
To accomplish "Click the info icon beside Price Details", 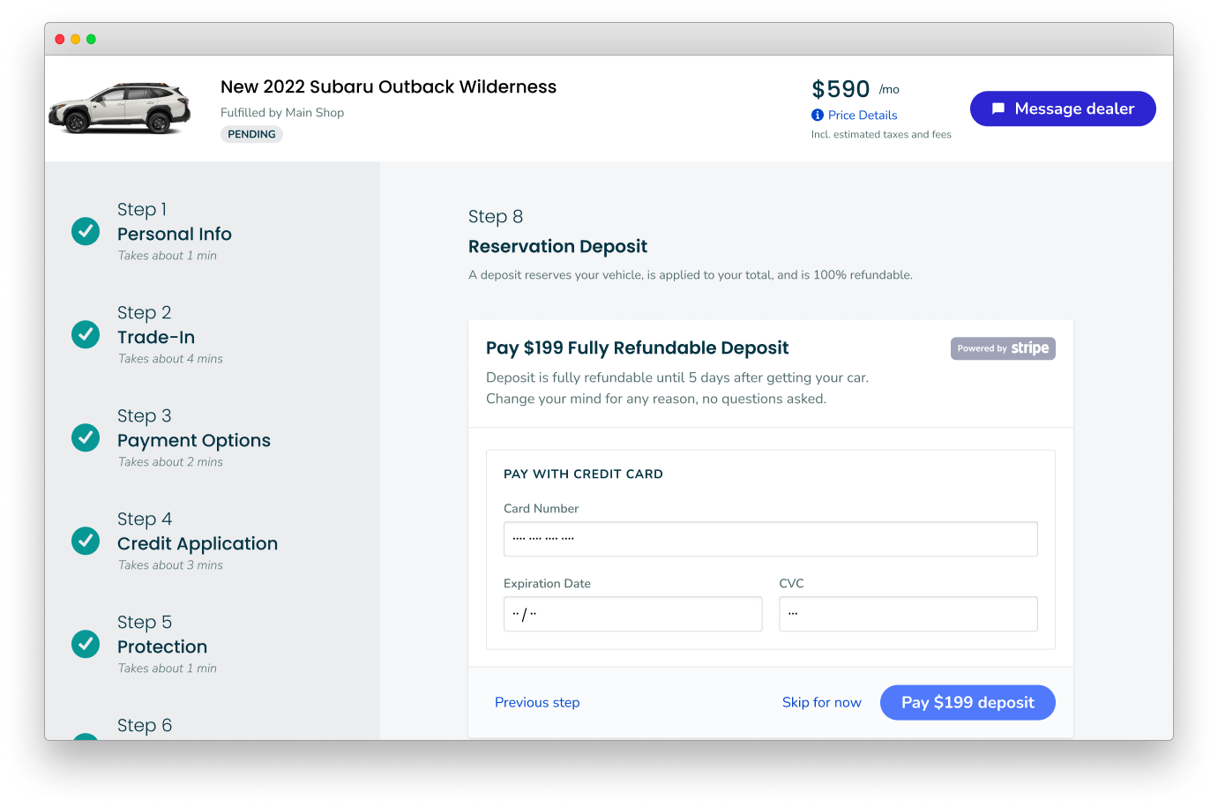I will pyautogui.click(x=818, y=115).
